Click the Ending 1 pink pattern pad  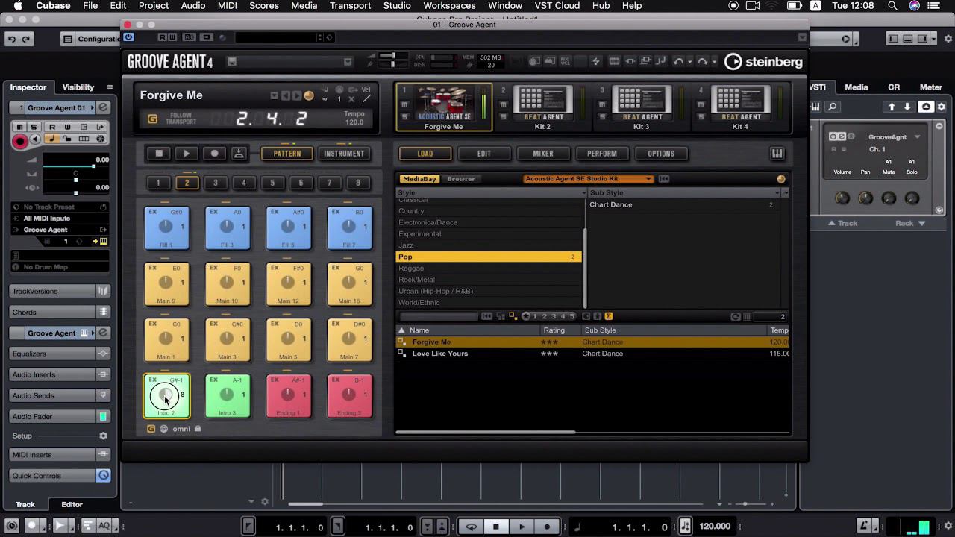(288, 395)
